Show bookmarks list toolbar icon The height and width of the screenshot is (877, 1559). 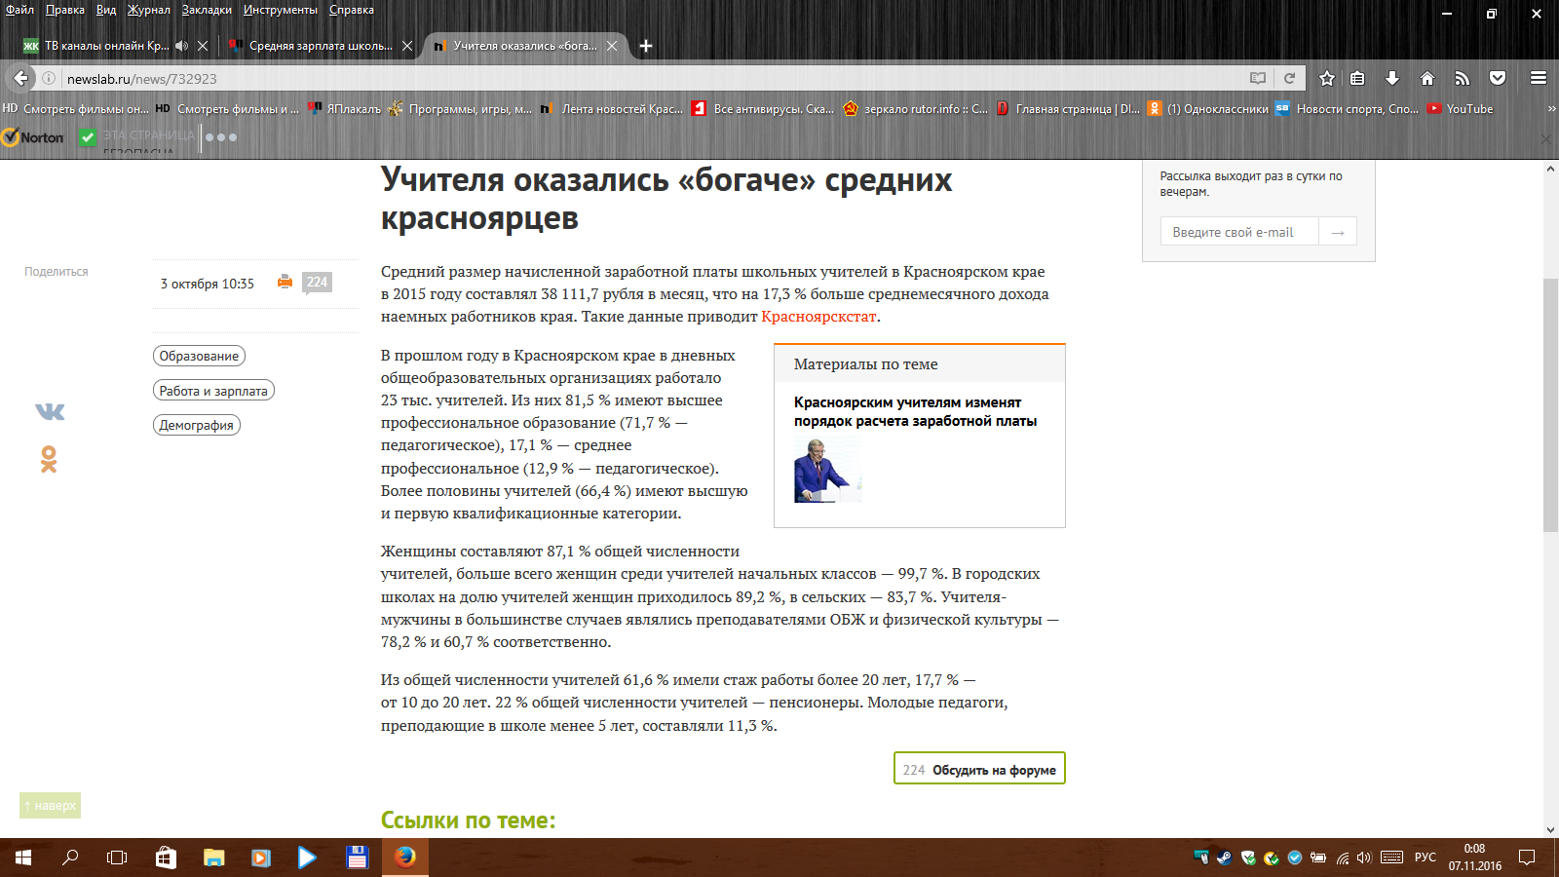point(1357,78)
